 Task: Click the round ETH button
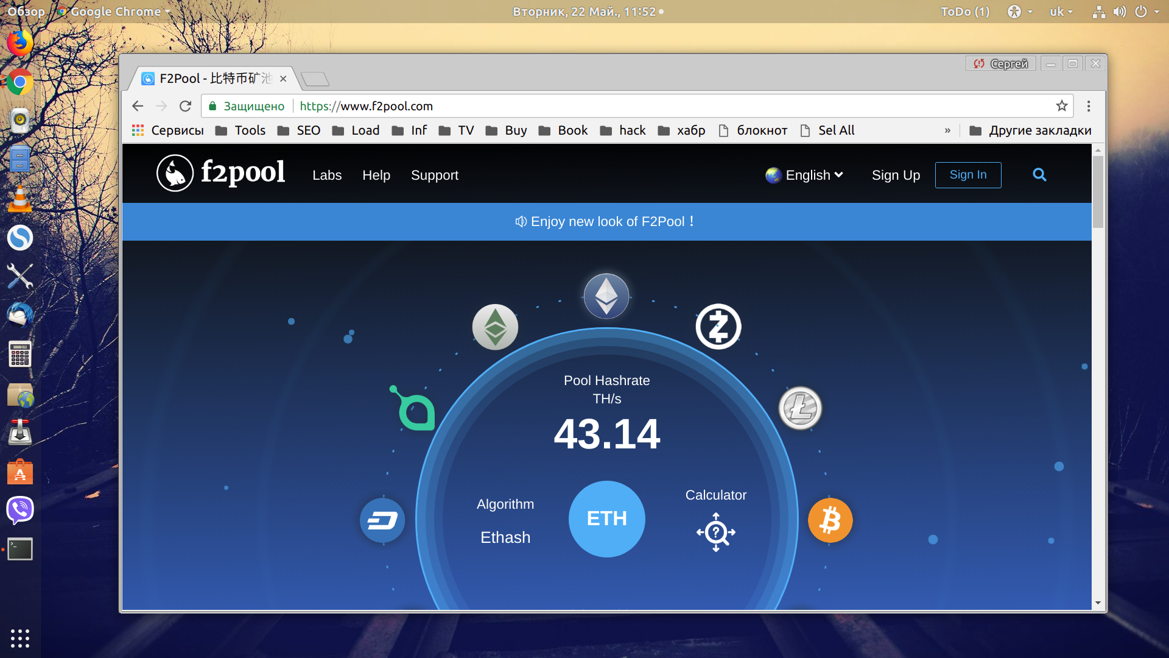pyautogui.click(x=606, y=518)
